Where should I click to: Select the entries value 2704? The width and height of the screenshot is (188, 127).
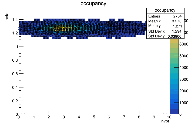pyautogui.click(x=177, y=16)
